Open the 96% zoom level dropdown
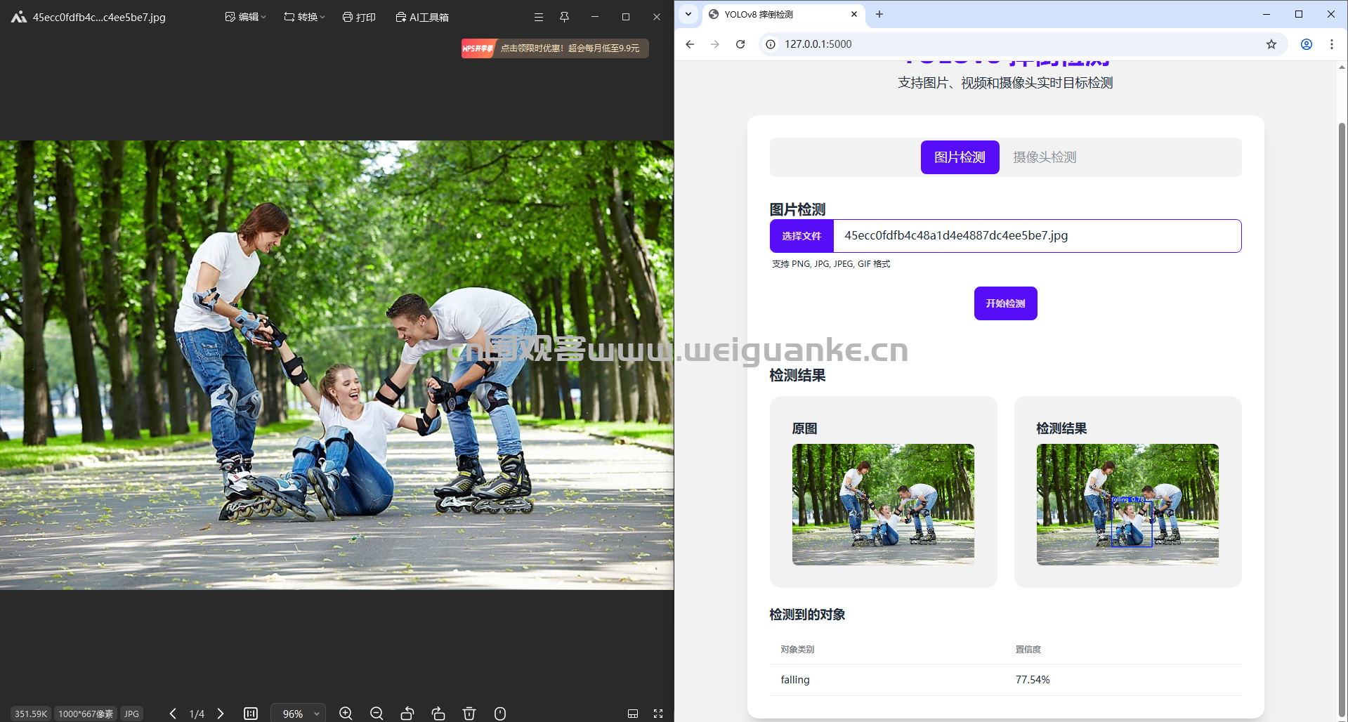Screen dimensions: 1348x722 click(299, 714)
